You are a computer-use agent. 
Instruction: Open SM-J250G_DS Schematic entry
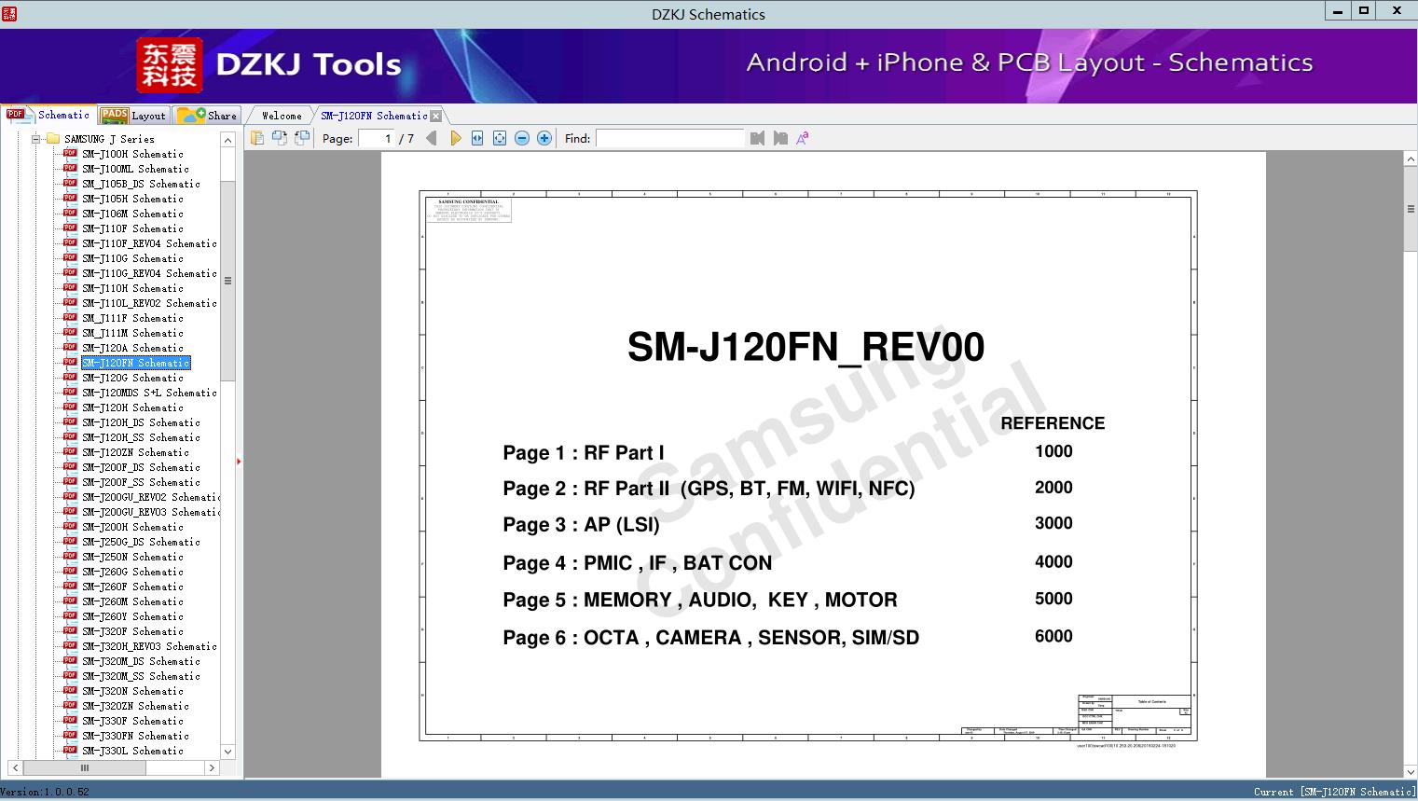[141, 542]
